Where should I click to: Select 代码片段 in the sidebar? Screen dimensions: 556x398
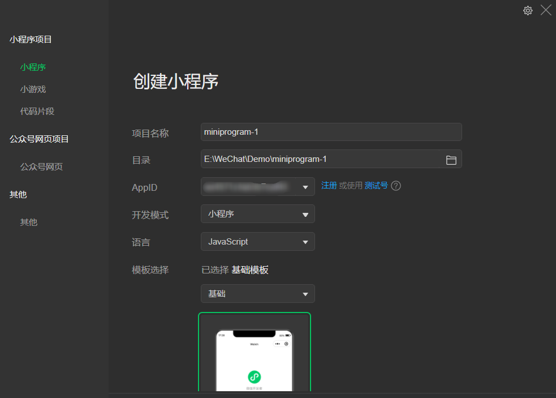[x=37, y=111]
